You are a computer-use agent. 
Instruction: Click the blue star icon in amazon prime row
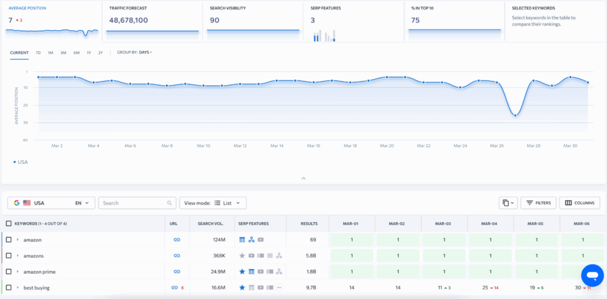pyautogui.click(x=242, y=272)
